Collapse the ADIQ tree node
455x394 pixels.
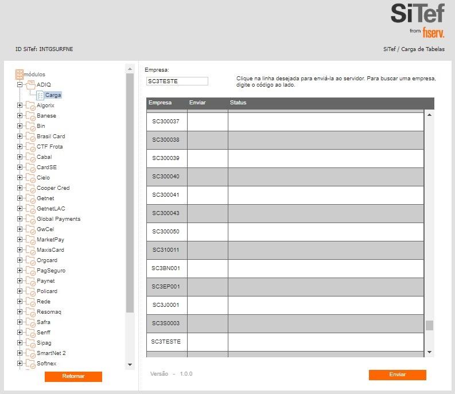click(20, 85)
